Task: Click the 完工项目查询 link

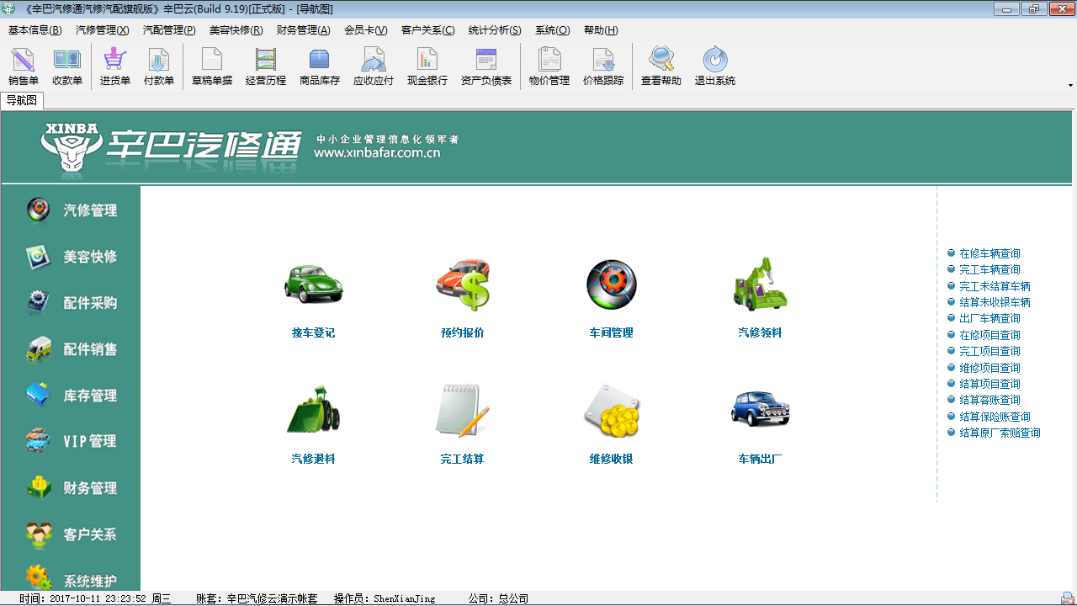Action: [x=989, y=351]
